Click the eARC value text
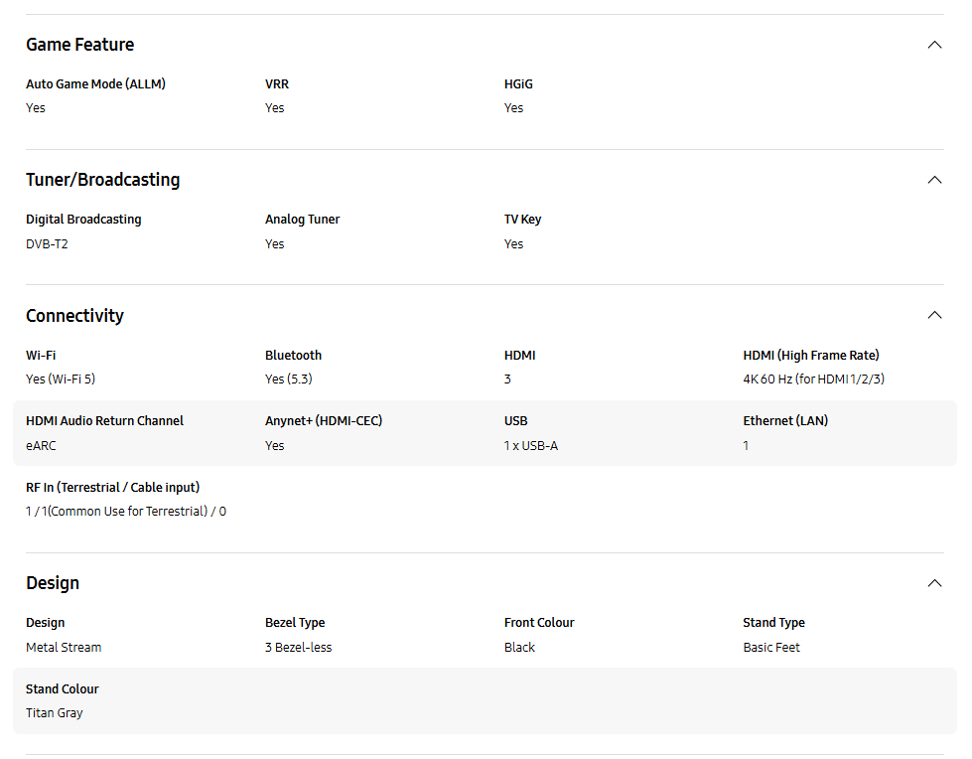 [x=41, y=446]
